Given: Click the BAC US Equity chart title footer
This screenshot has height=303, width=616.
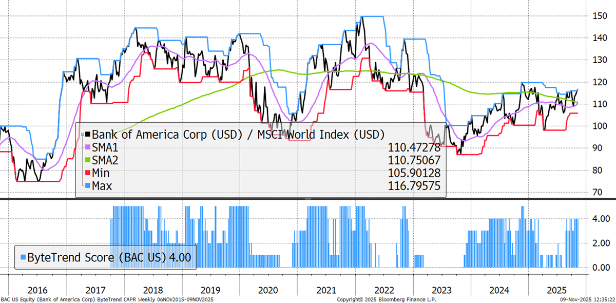Looking at the screenshot, I should 107,299.
